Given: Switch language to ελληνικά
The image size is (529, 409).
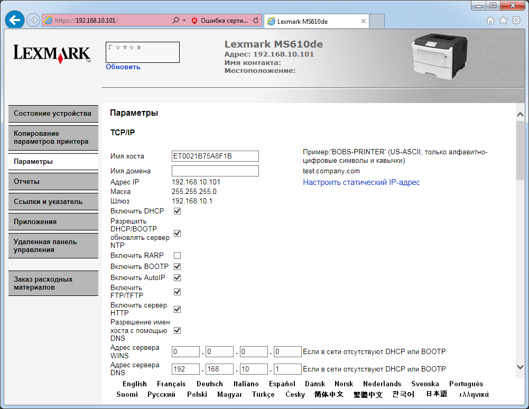Looking at the screenshot, I should click(x=474, y=395).
